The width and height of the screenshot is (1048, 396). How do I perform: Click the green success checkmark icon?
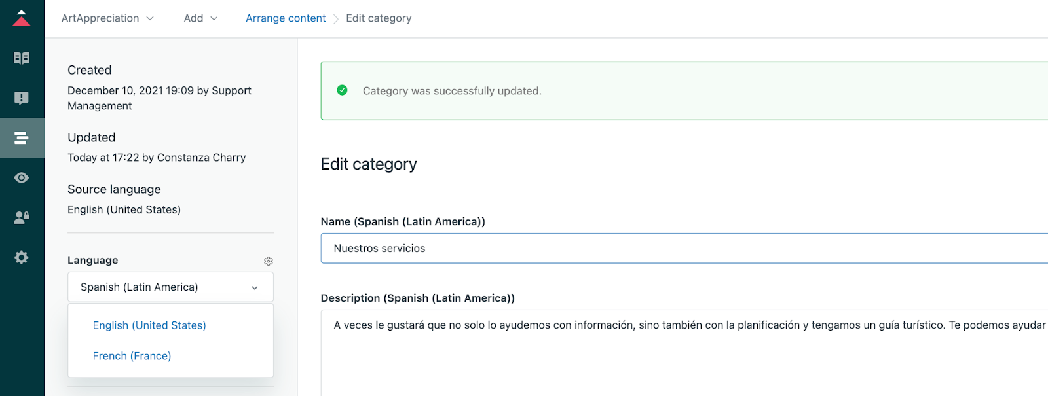click(x=342, y=90)
